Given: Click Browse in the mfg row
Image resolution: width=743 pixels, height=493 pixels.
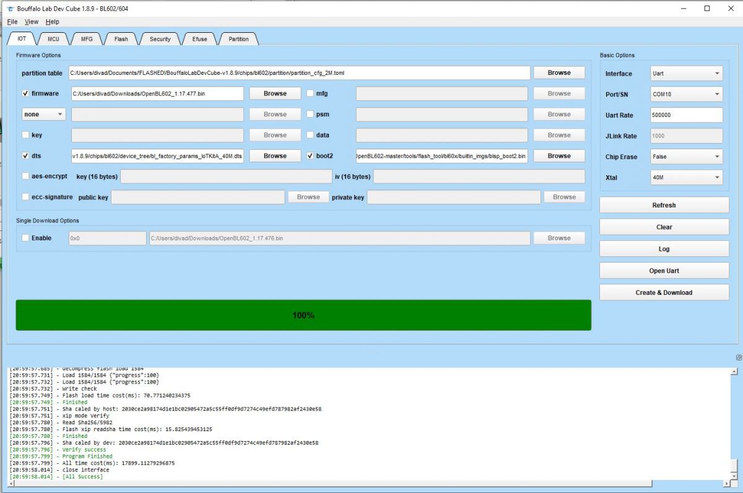Looking at the screenshot, I should (559, 94).
